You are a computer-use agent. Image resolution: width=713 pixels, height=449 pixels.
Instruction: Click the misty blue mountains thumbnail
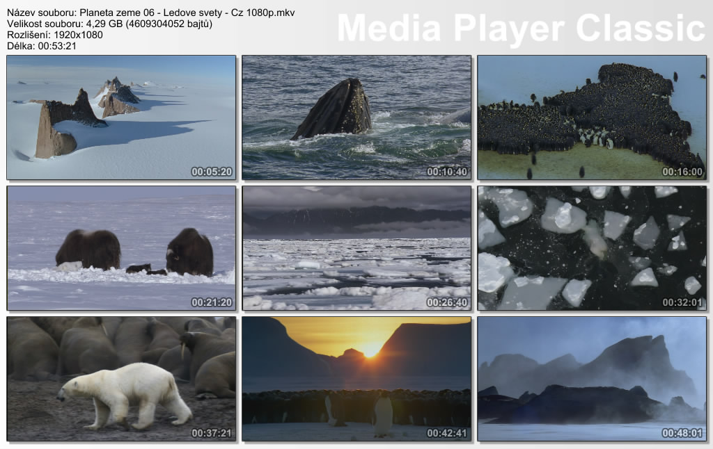click(592, 378)
